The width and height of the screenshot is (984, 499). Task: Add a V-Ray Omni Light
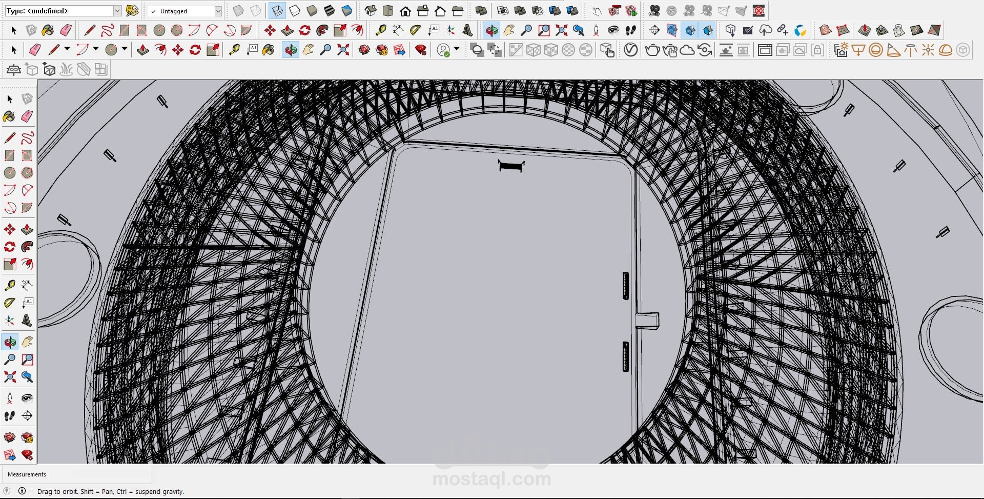pyautogui.click(x=928, y=50)
